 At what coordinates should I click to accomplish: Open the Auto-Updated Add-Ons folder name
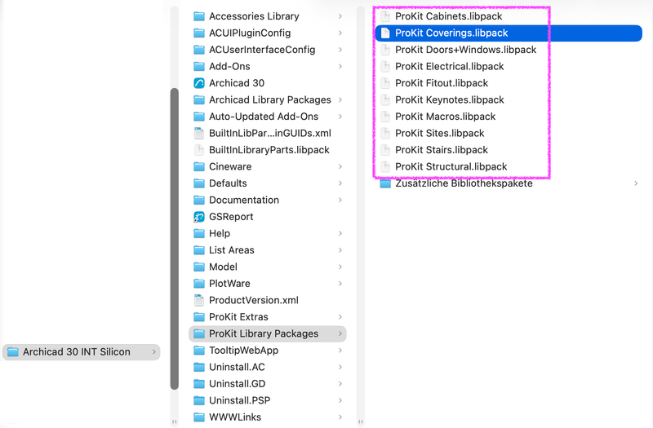264,117
